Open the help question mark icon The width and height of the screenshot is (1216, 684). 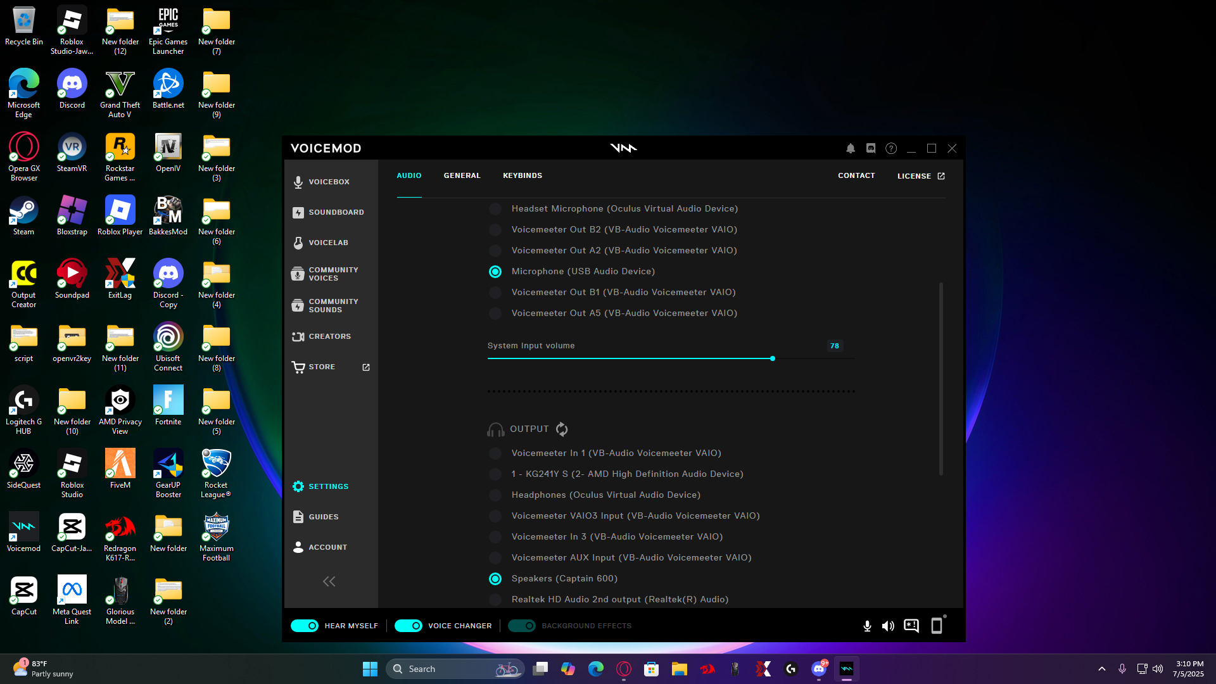tap(891, 148)
